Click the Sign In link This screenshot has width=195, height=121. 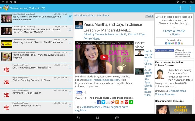tap(175, 35)
